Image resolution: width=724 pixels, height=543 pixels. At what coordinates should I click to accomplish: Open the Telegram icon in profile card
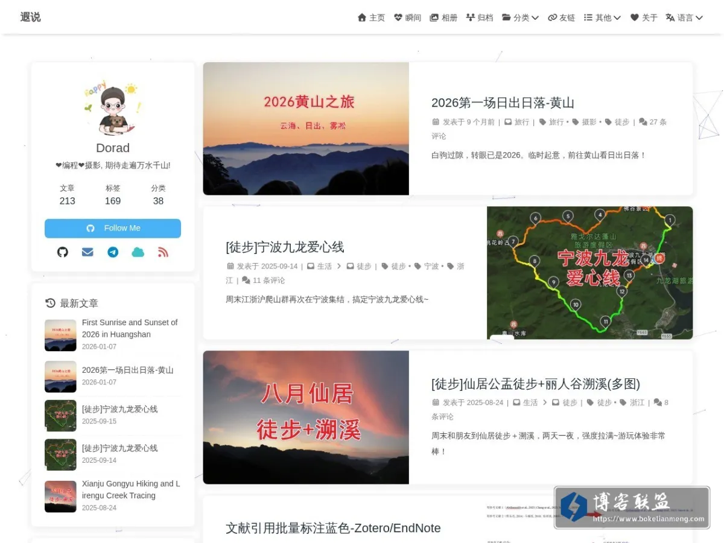pos(113,252)
